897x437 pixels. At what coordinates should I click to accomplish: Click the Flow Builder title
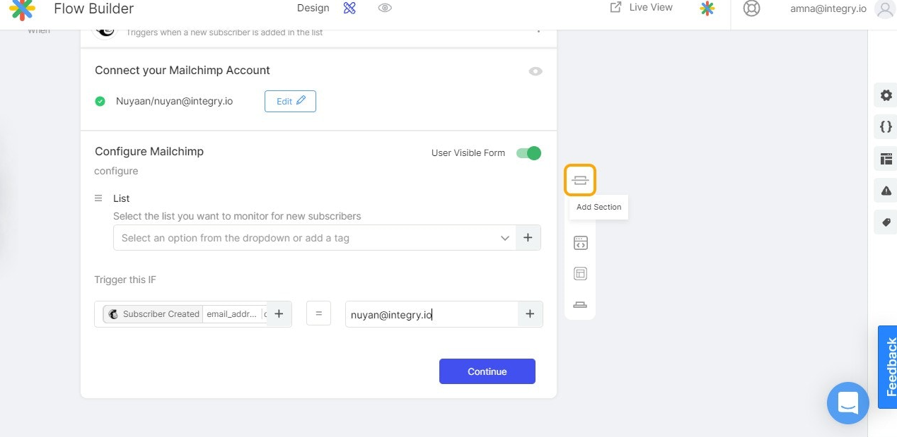point(94,8)
